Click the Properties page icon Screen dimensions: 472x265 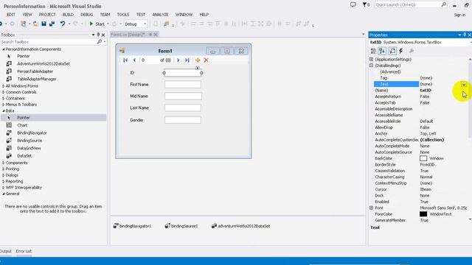point(392,51)
